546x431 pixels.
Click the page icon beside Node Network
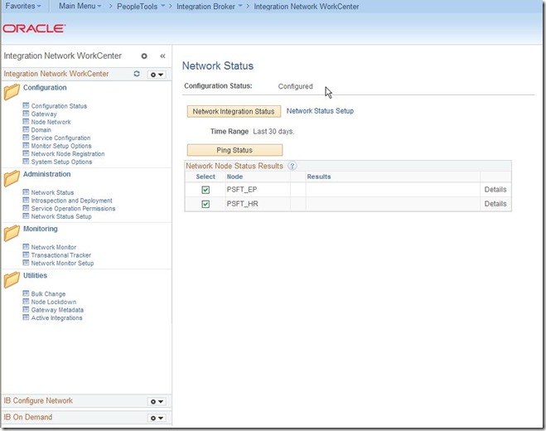point(26,121)
